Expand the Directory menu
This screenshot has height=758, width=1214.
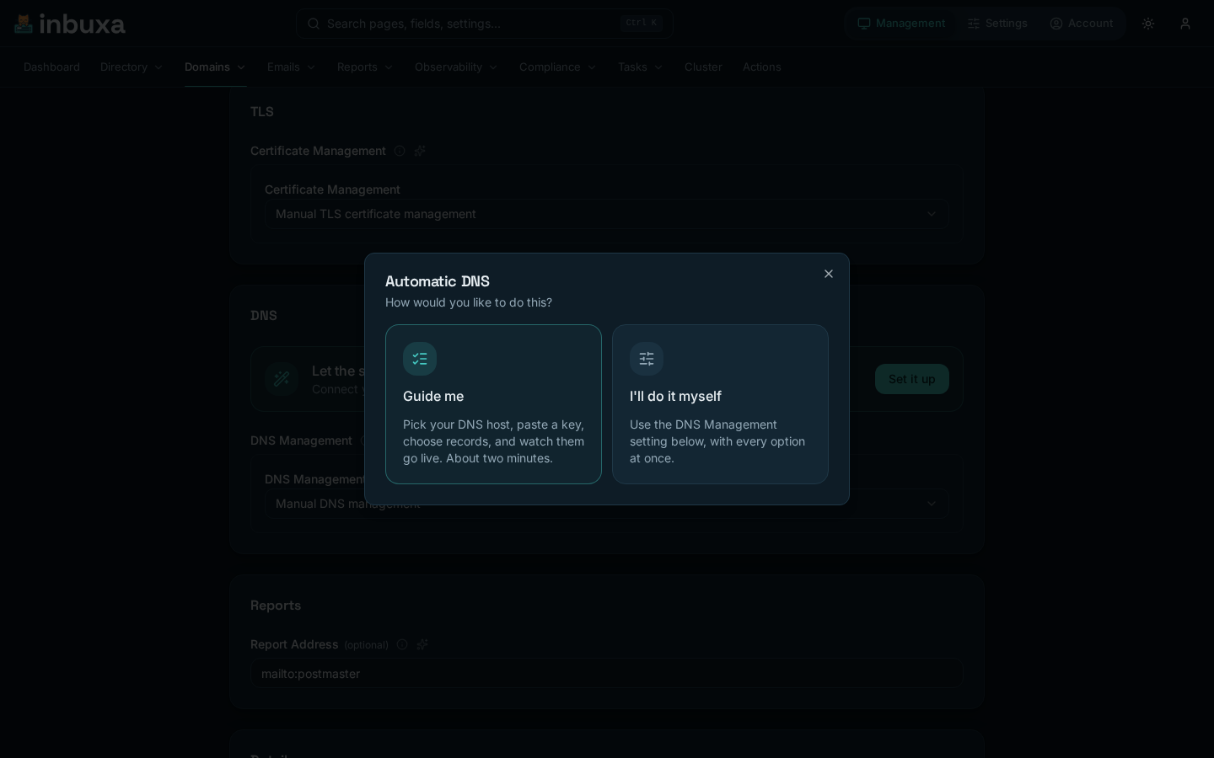[132, 67]
